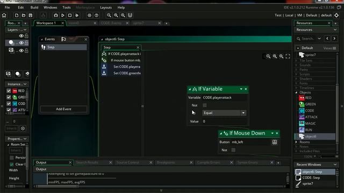Open sprite7 from Recent Windows
The width and height of the screenshot is (344, 193).
click(315, 183)
